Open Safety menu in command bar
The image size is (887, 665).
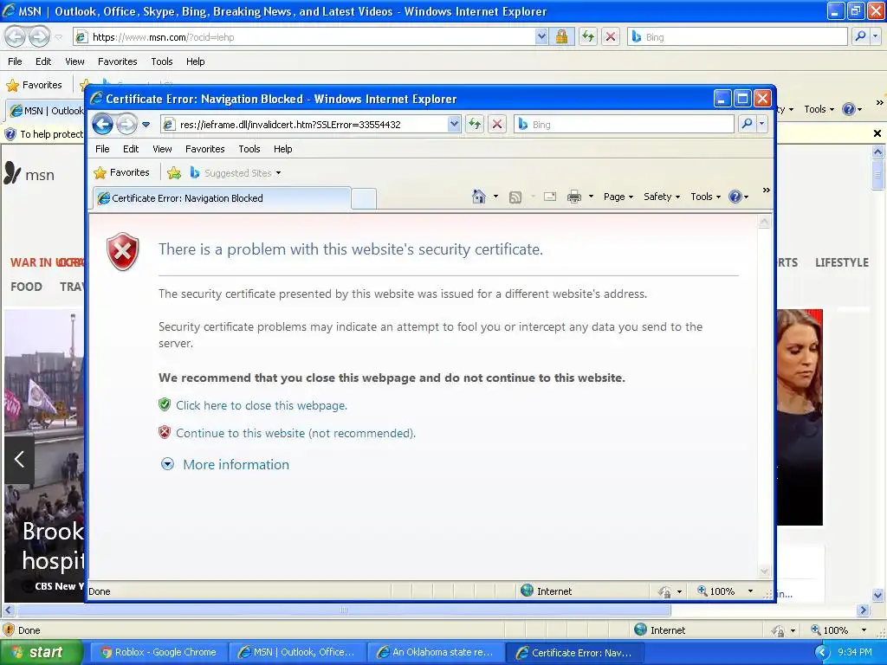[x=661, y=197]
